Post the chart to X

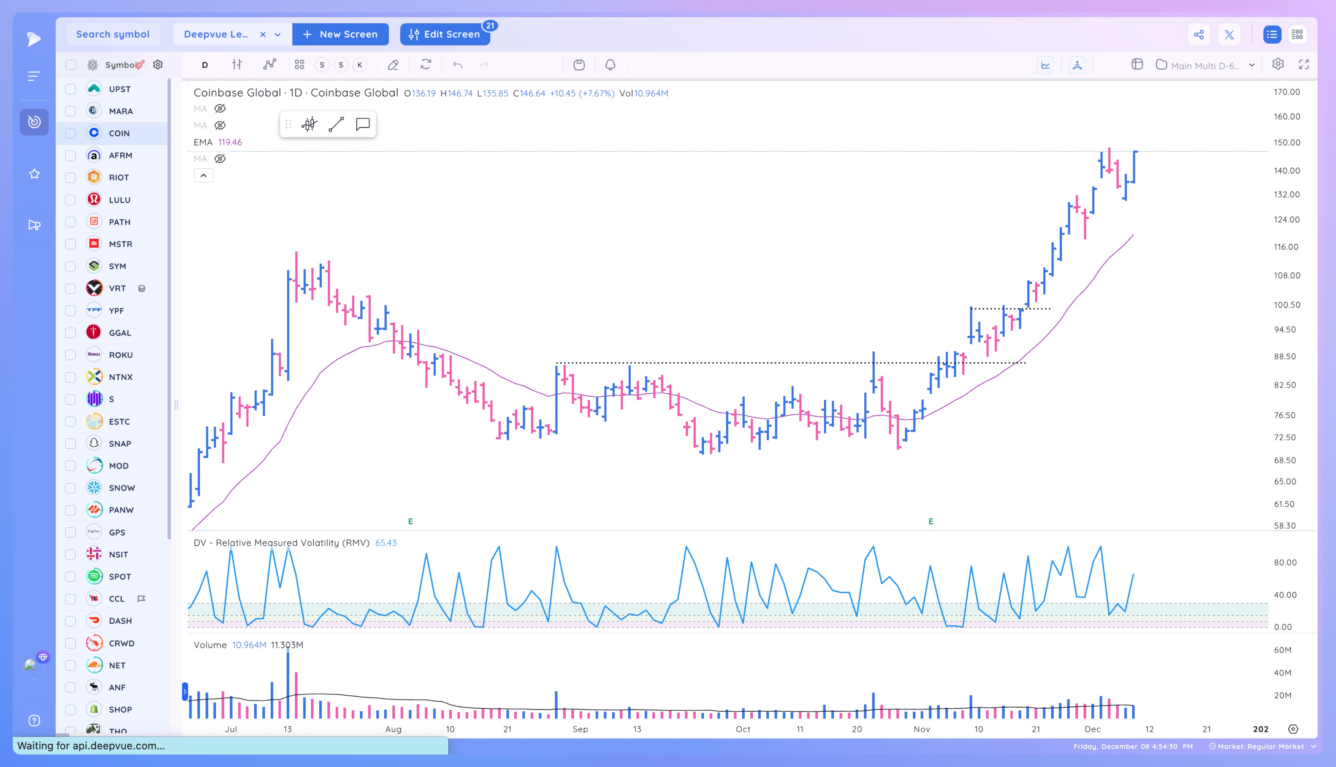pos(1229,35)
